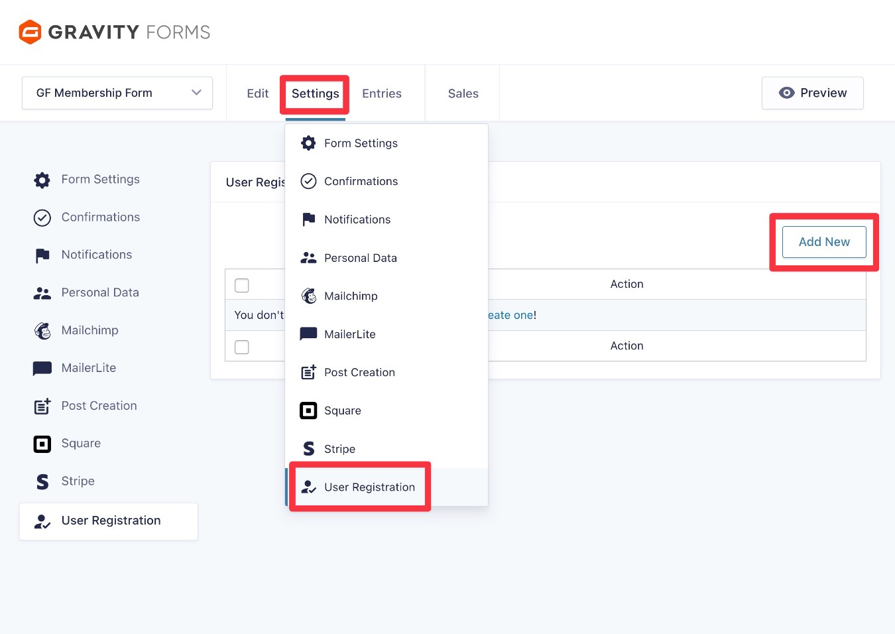Open the GF Membership Form selector
Viewport: 895px width, 634px height.
(117, 93)
